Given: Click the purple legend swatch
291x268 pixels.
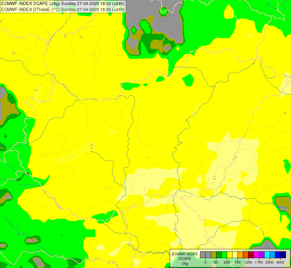Looking at the screenshot, I should 262,255.
